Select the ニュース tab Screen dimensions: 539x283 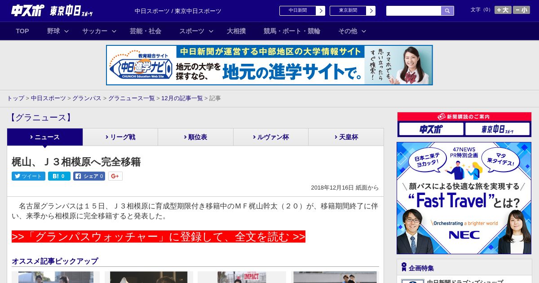tap(45, 137)
